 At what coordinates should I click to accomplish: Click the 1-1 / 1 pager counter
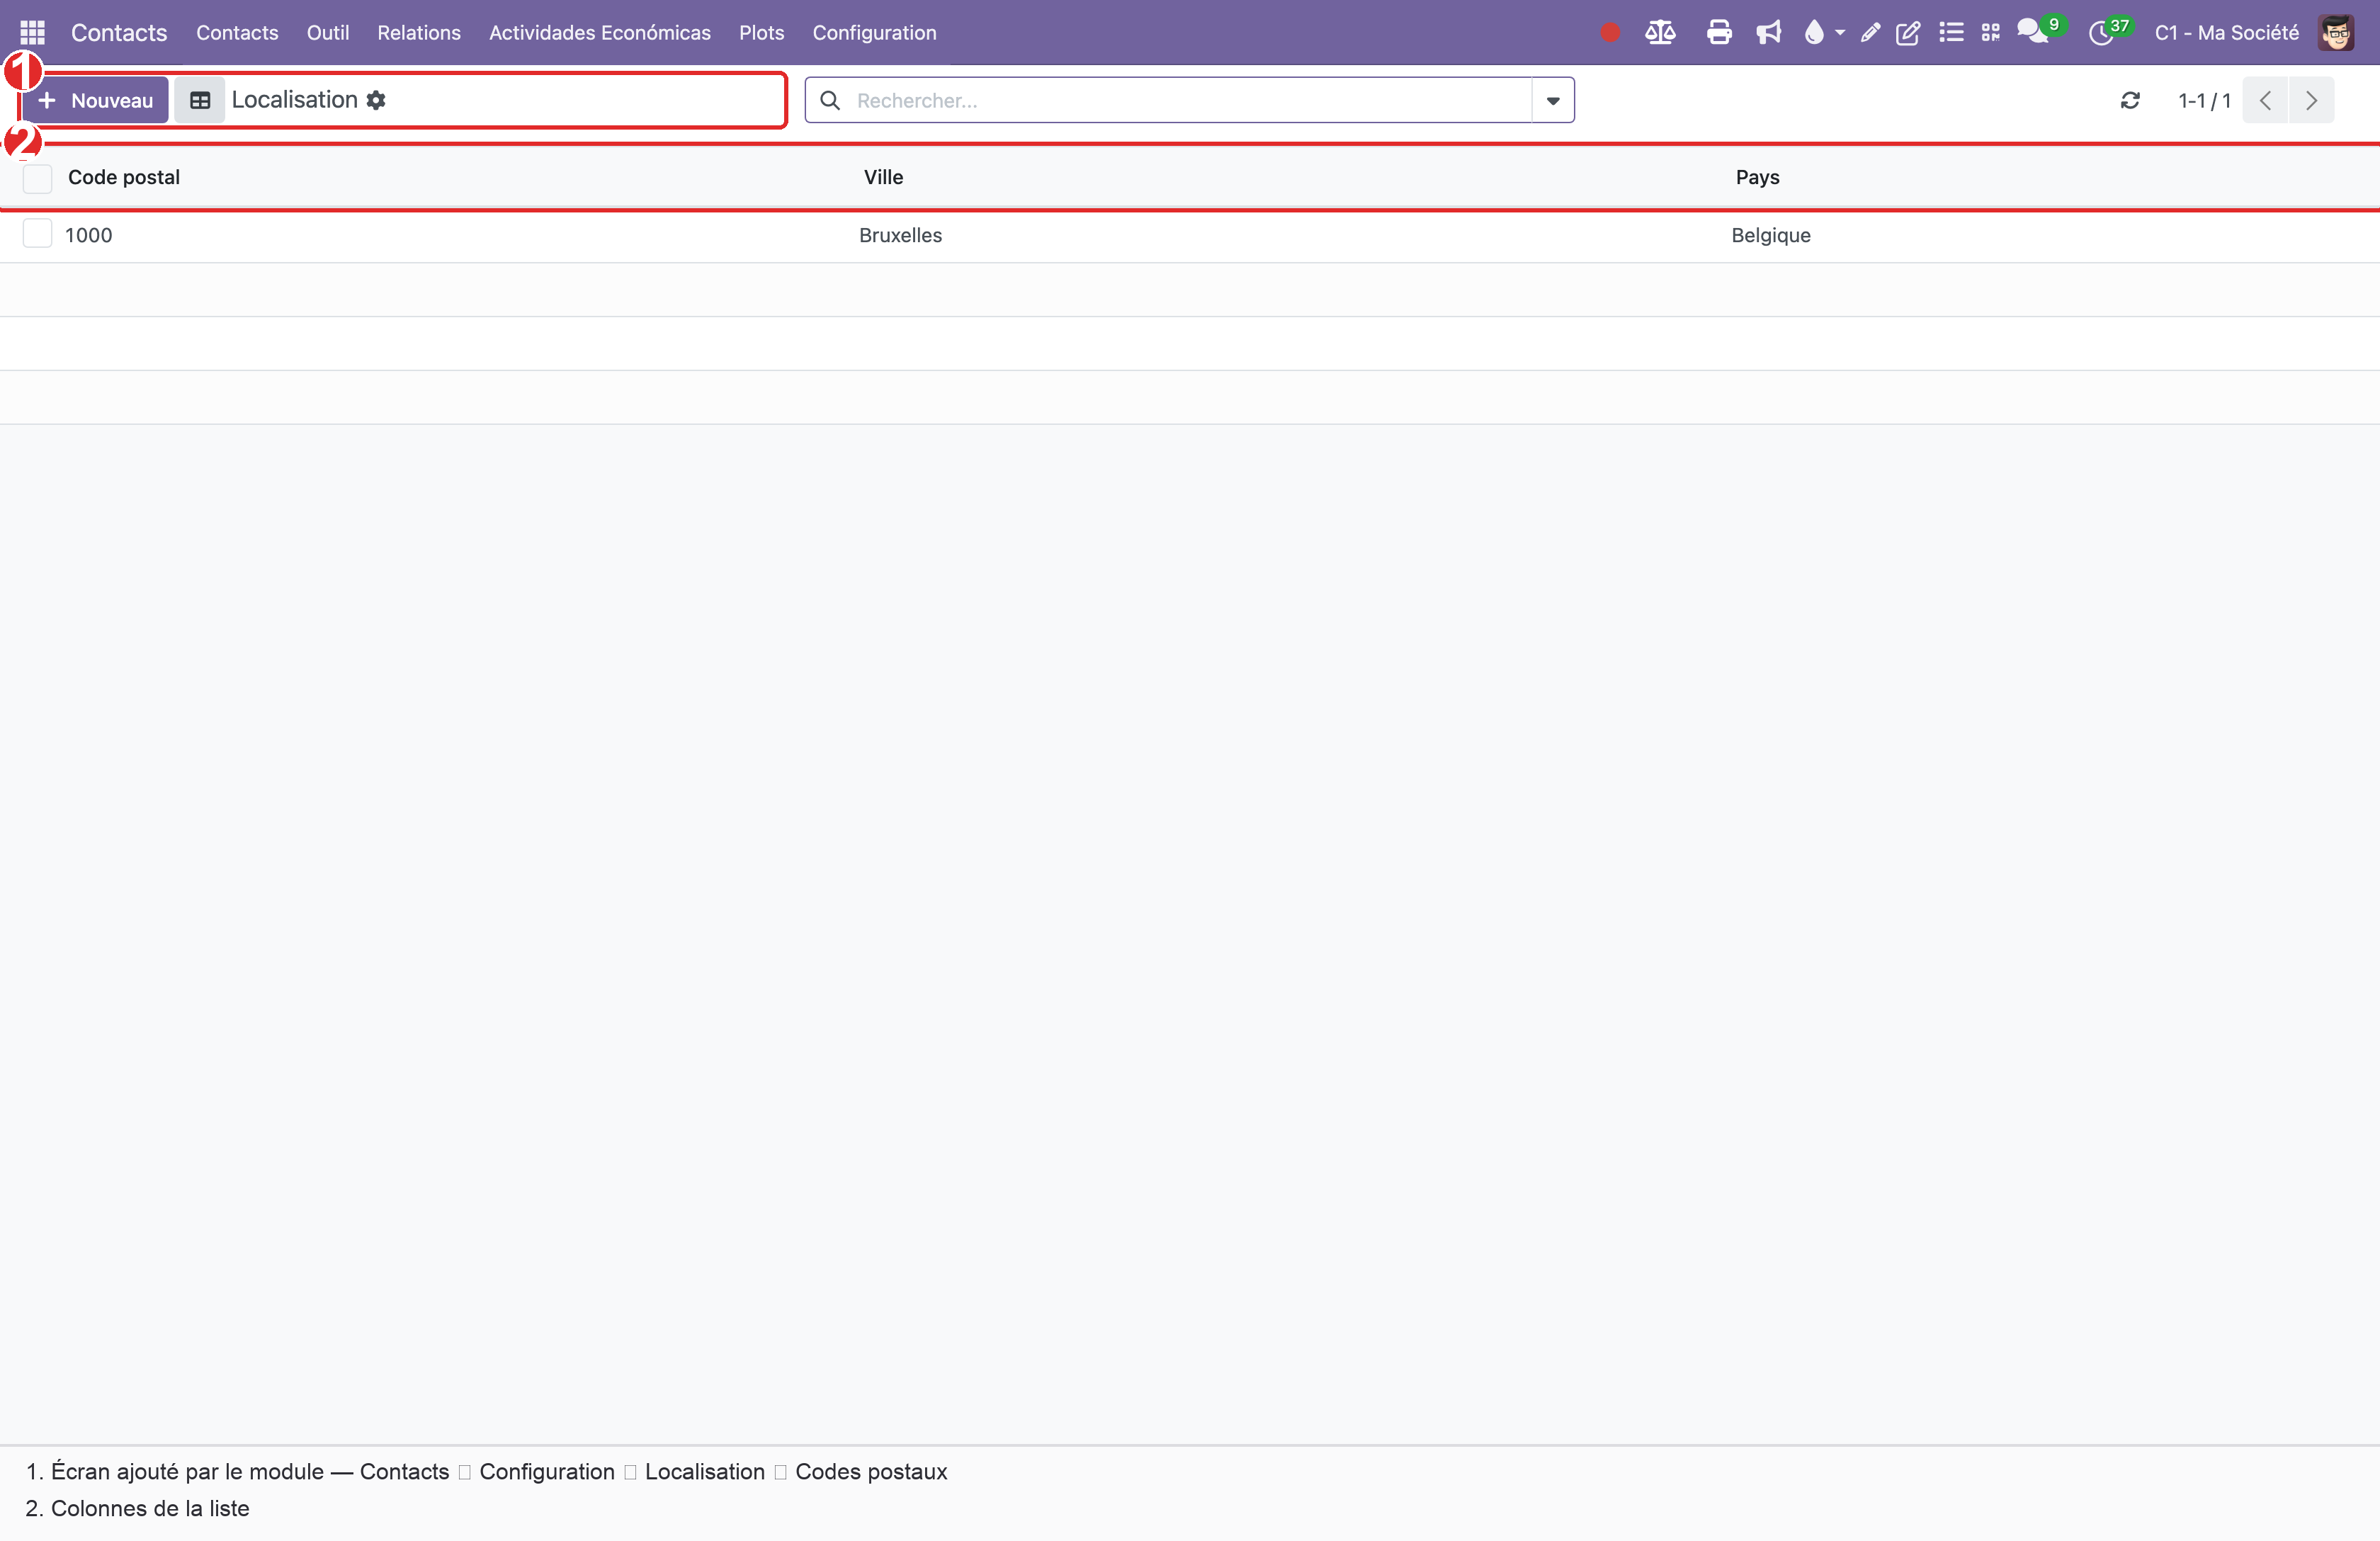click(2204, 100)
